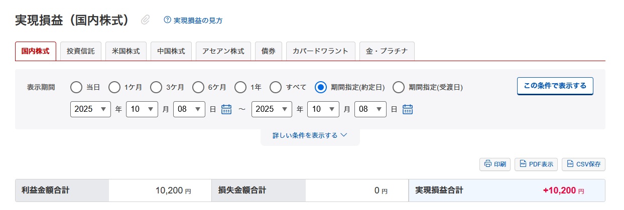The width and height of the screenshot is (624, 210).
Task: Switch to the 投資信託 tab
Action: click(x=81, y=51)
